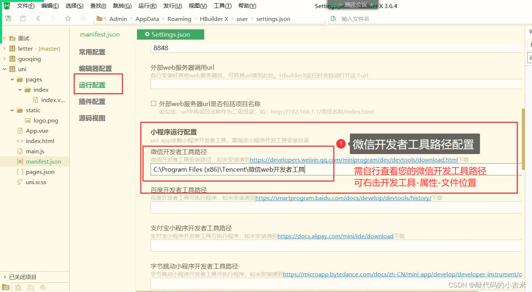Expand the guoqing project
This screenshot has width=532, height=292.
click(x=4, y=59)
